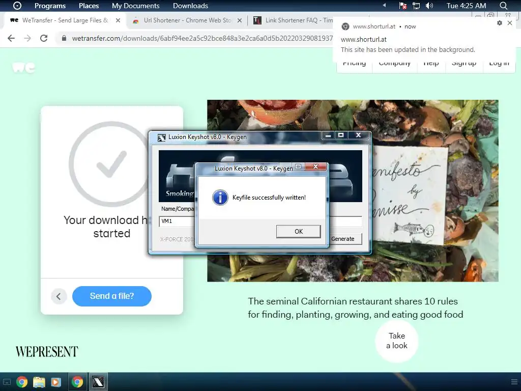521x391 pixels.
Task: Open the file manager from the taskbar
Action: (x=39, y=382)
